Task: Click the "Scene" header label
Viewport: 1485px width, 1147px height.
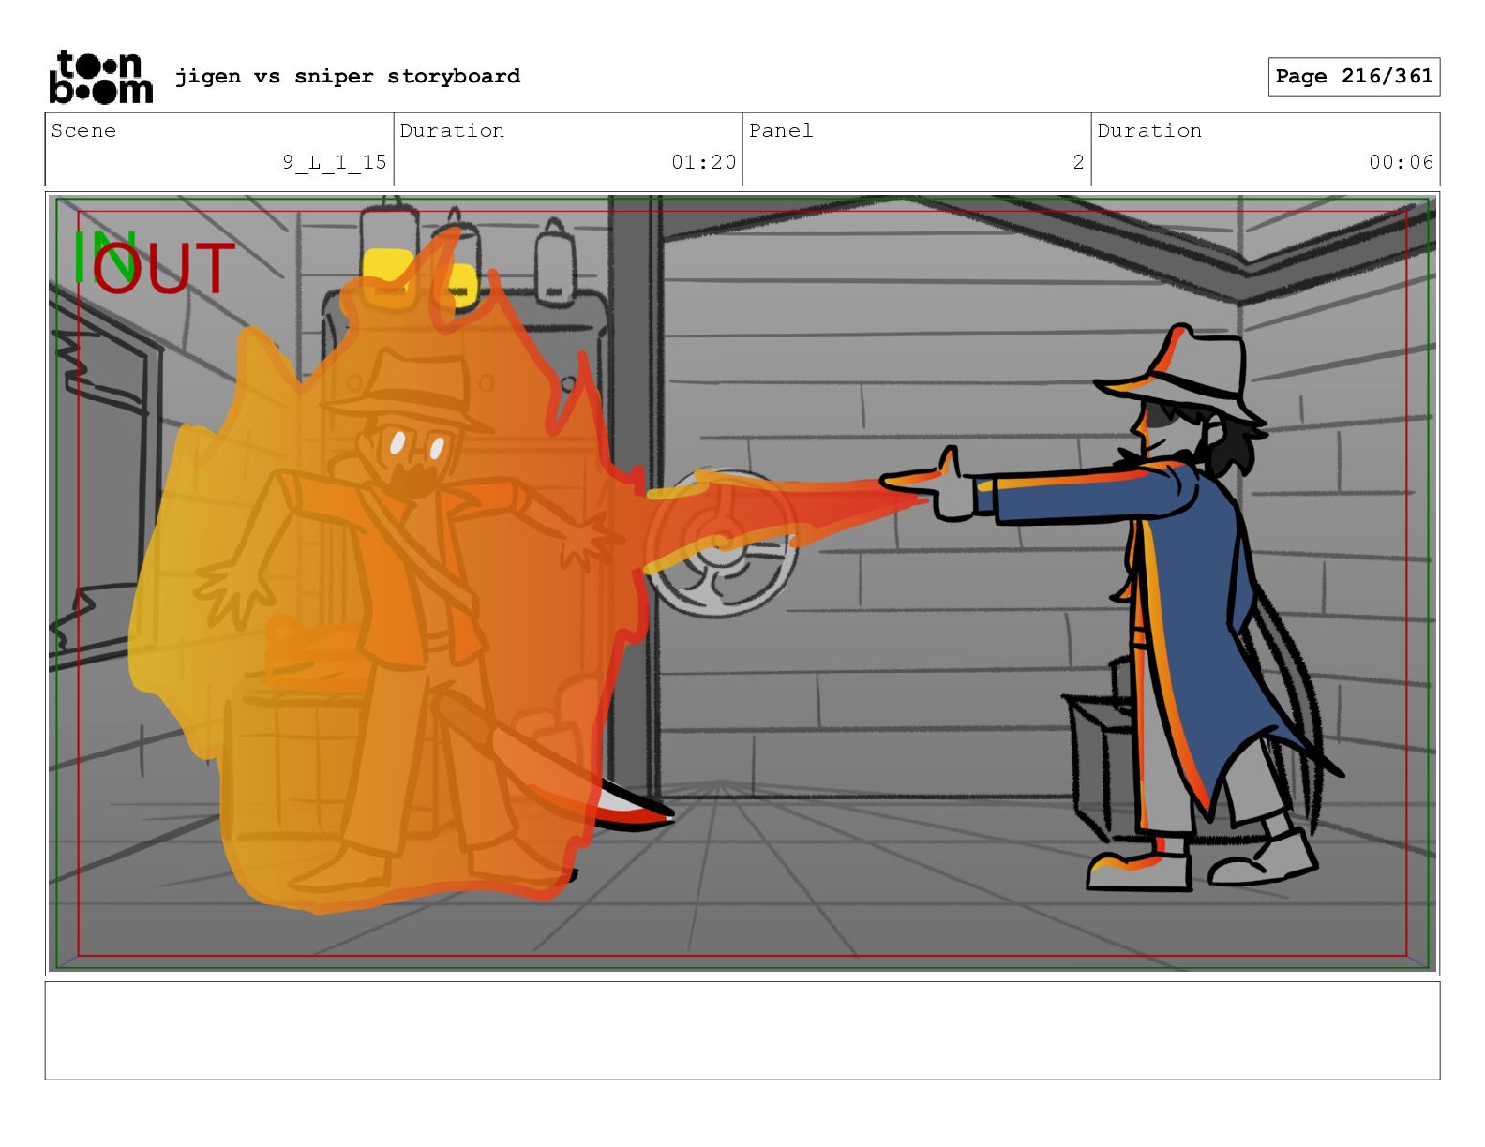Action: pyautogui.click(x=83, y=130)
